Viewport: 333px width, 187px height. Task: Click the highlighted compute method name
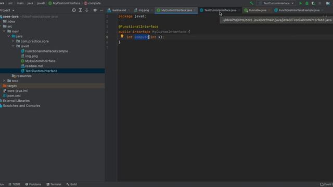click(x=142, y=37)
